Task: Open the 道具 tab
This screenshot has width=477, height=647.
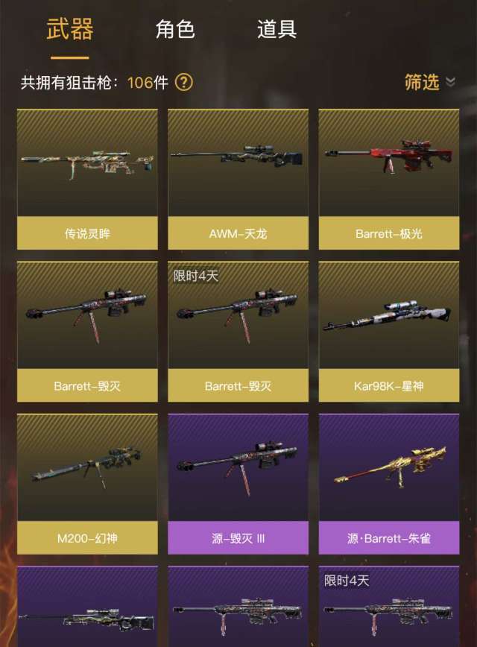Action: (x=277, y=29)
